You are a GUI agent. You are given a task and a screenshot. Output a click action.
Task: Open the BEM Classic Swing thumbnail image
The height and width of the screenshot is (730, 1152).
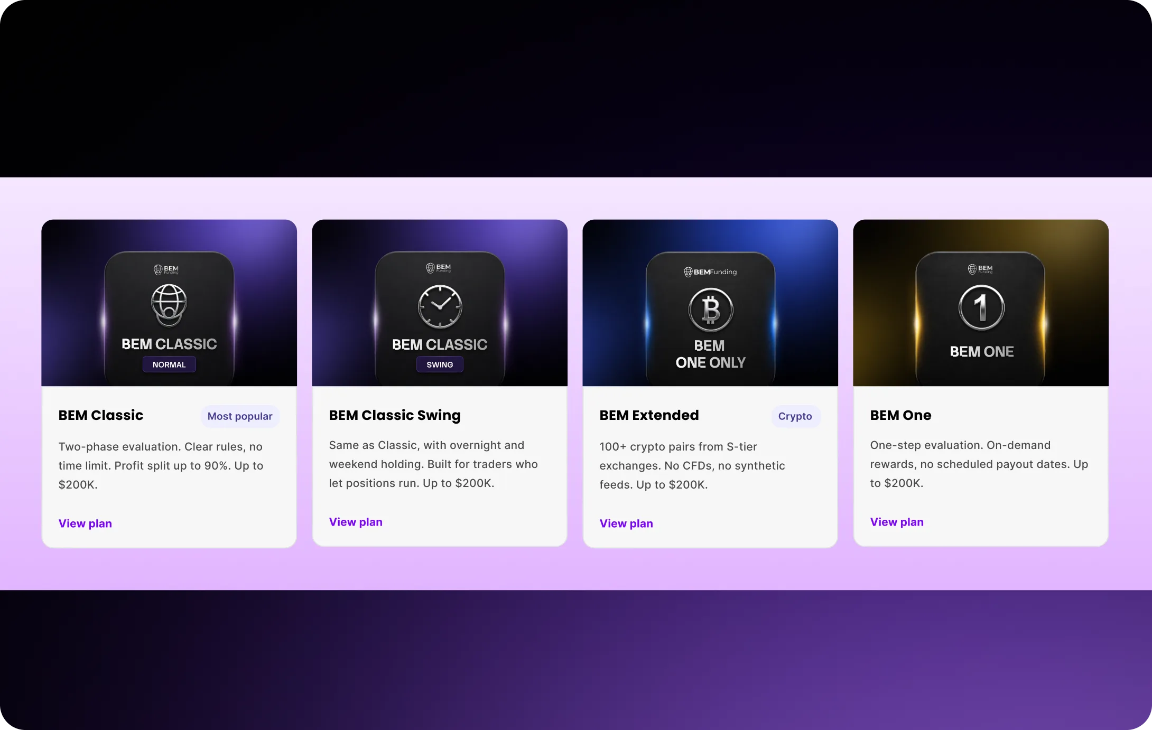coord(440,303)
